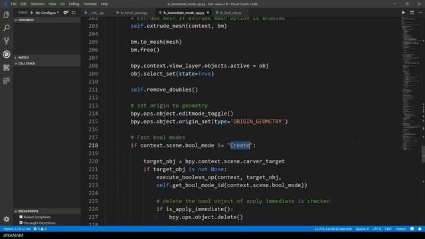The width and height of the screenshot is (425, 239).
Task: Click "bpy.ops.object.delete()" on line 227
Action: point(206,217)
